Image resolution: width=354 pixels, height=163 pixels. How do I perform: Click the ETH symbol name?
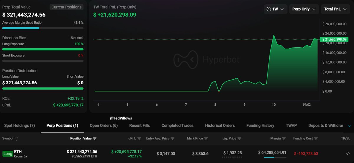click(x=18, y=152)
